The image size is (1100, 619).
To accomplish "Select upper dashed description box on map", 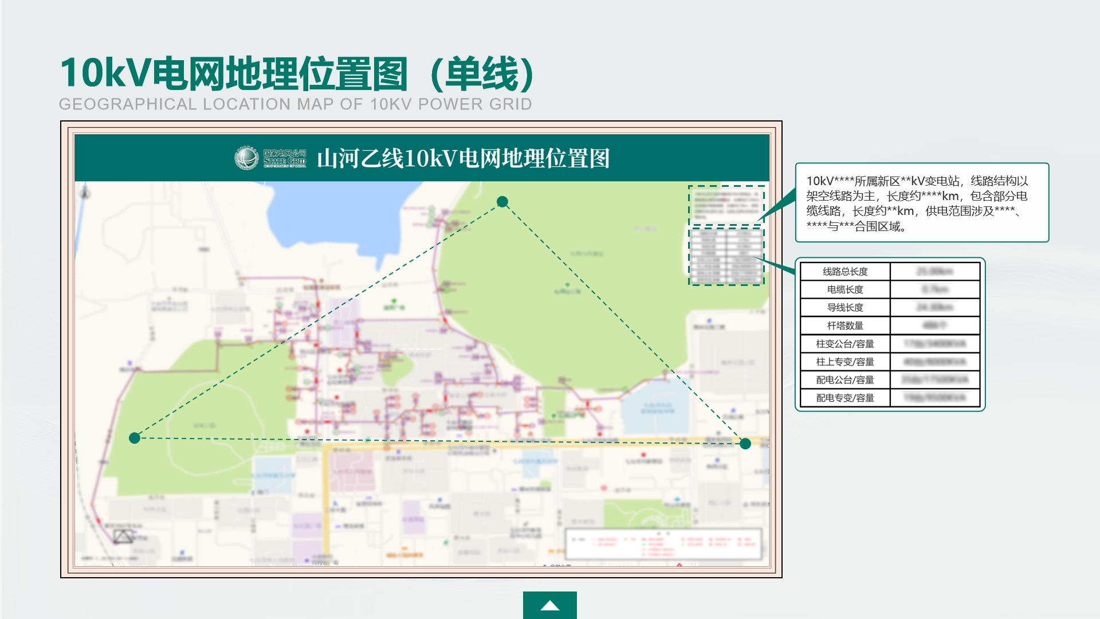I will pos(726,205).
